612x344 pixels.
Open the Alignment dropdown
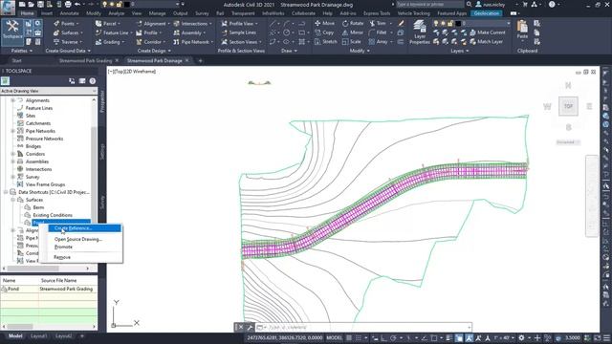click(x=153, y=23)
